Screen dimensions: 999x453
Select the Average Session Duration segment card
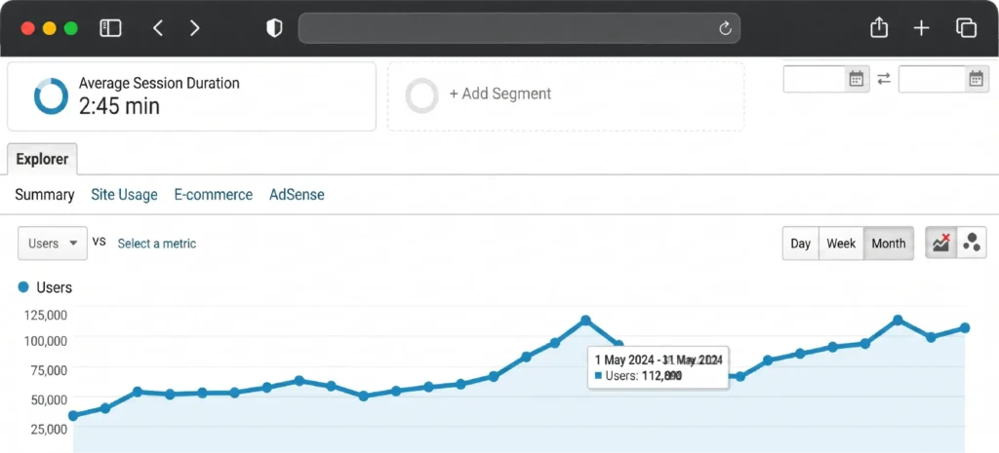pos(191,96)
